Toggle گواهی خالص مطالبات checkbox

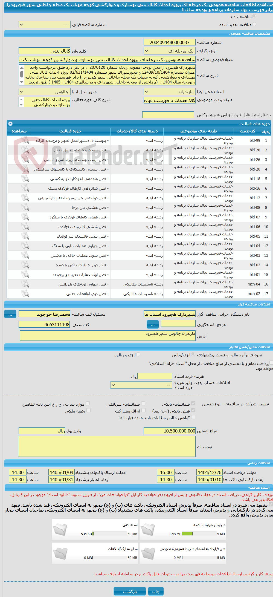coord(193,417)
